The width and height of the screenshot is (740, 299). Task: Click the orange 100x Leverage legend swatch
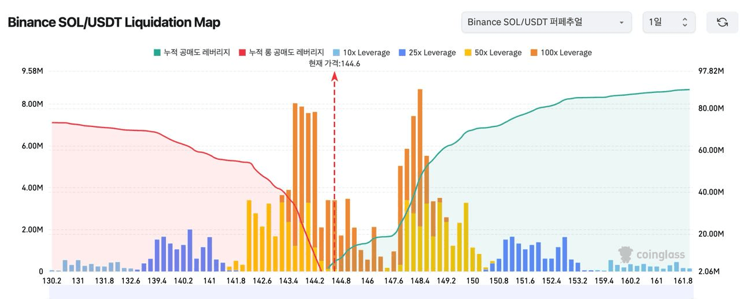[534, 53]
